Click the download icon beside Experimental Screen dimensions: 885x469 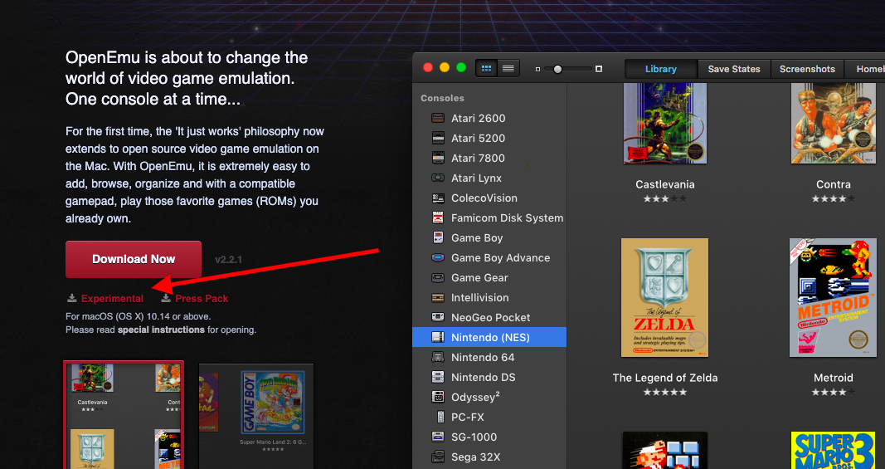tap(71, 298)
